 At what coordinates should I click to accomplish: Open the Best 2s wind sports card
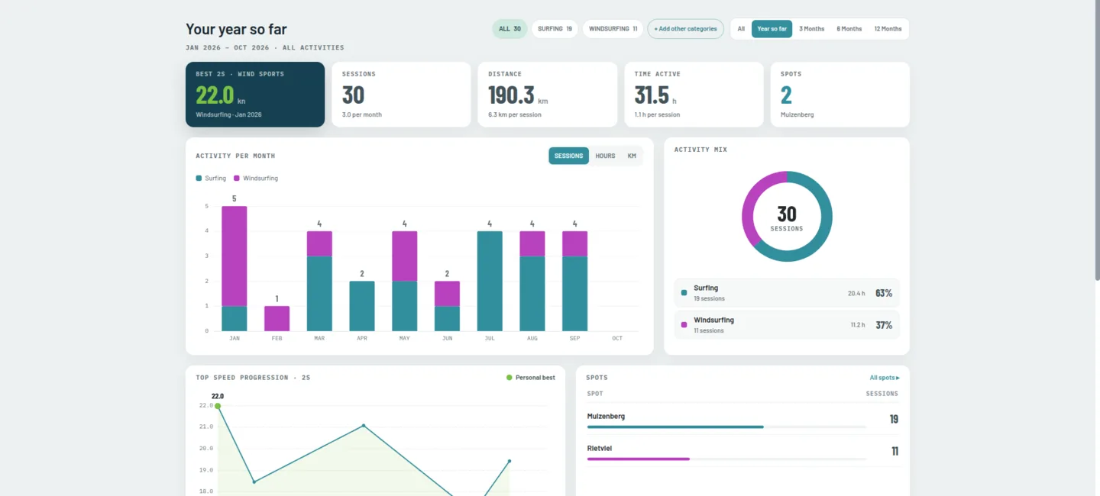[255, 95]
